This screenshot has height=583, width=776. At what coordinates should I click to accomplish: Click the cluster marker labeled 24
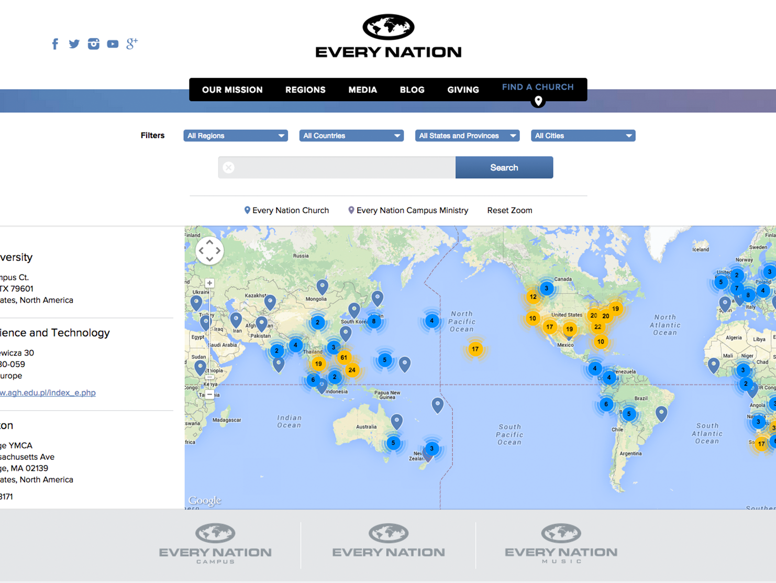coord(352,370)
